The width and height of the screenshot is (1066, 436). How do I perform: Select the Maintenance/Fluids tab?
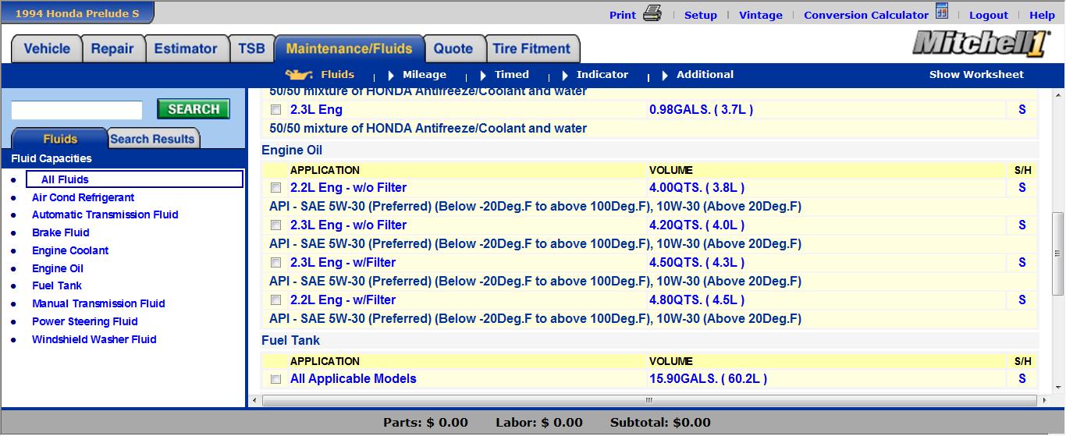pyautogui.click(x=349, y=48)
